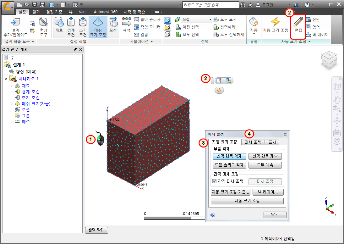Click 벽 레이어... button in dialog
This screenshot has height=244, width=344.
pos(268,192)
